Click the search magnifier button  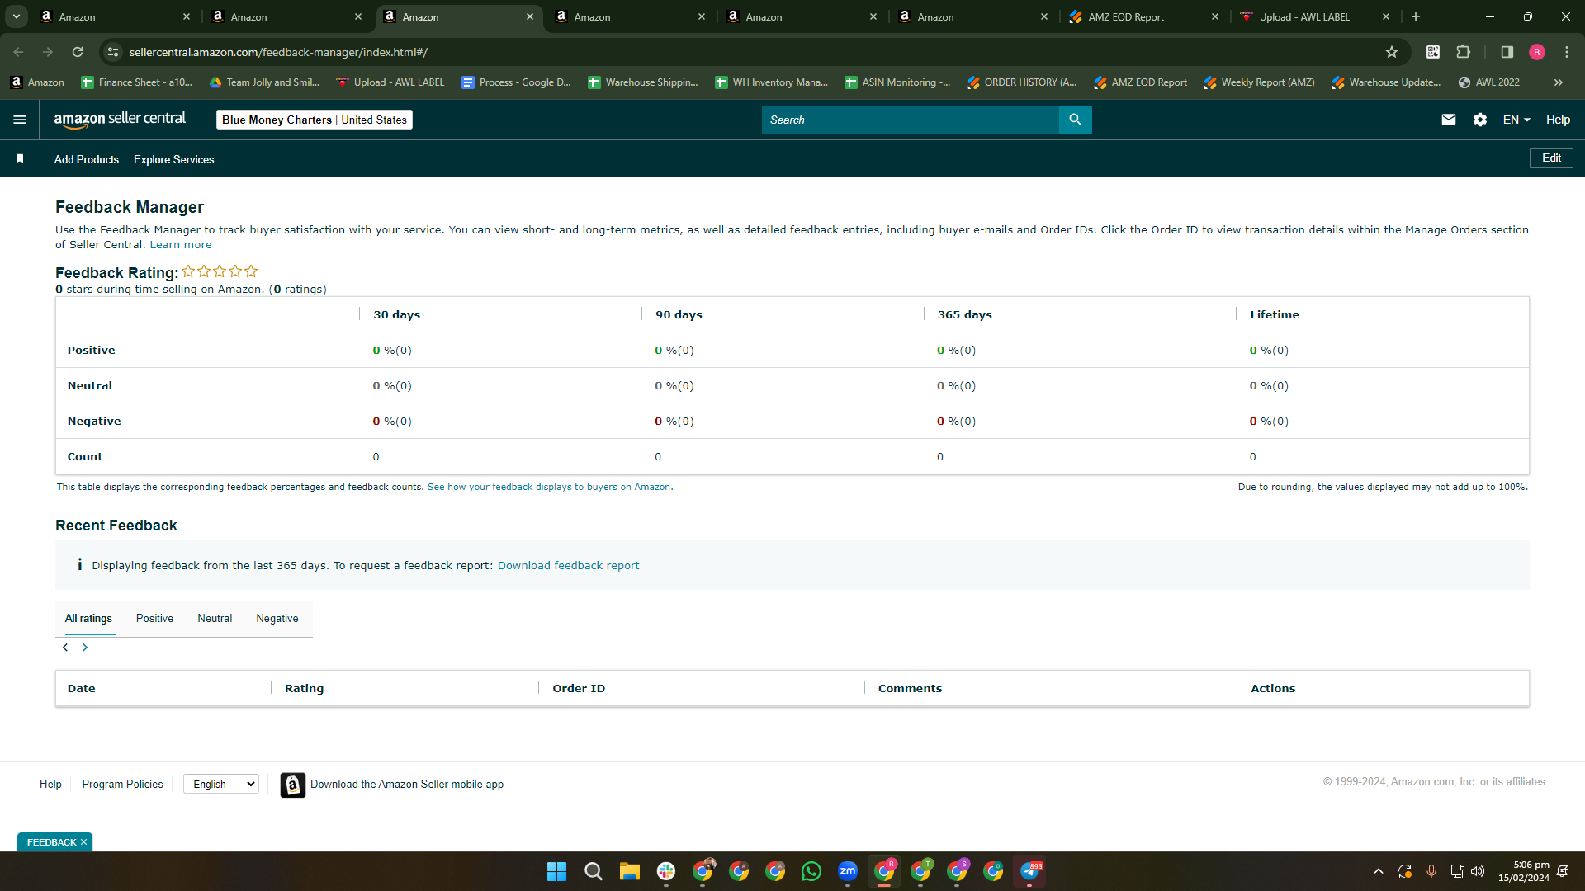1075,120
